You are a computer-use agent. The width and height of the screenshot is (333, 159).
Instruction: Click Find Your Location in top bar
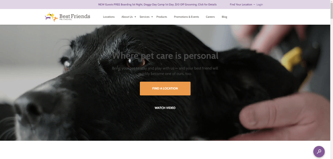241,4
